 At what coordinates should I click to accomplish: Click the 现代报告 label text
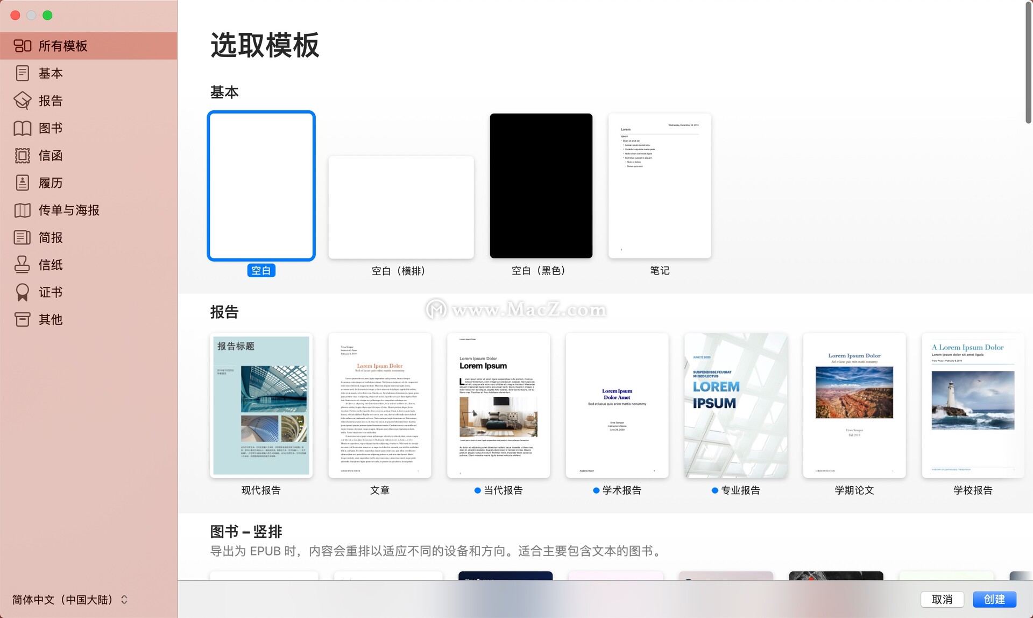261,490
